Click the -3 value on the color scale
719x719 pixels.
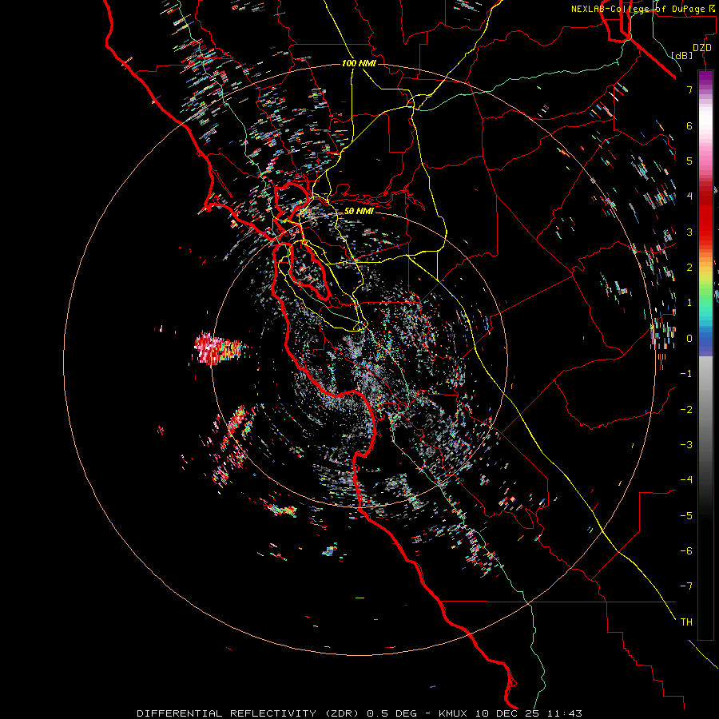click(x=686, y=445)
